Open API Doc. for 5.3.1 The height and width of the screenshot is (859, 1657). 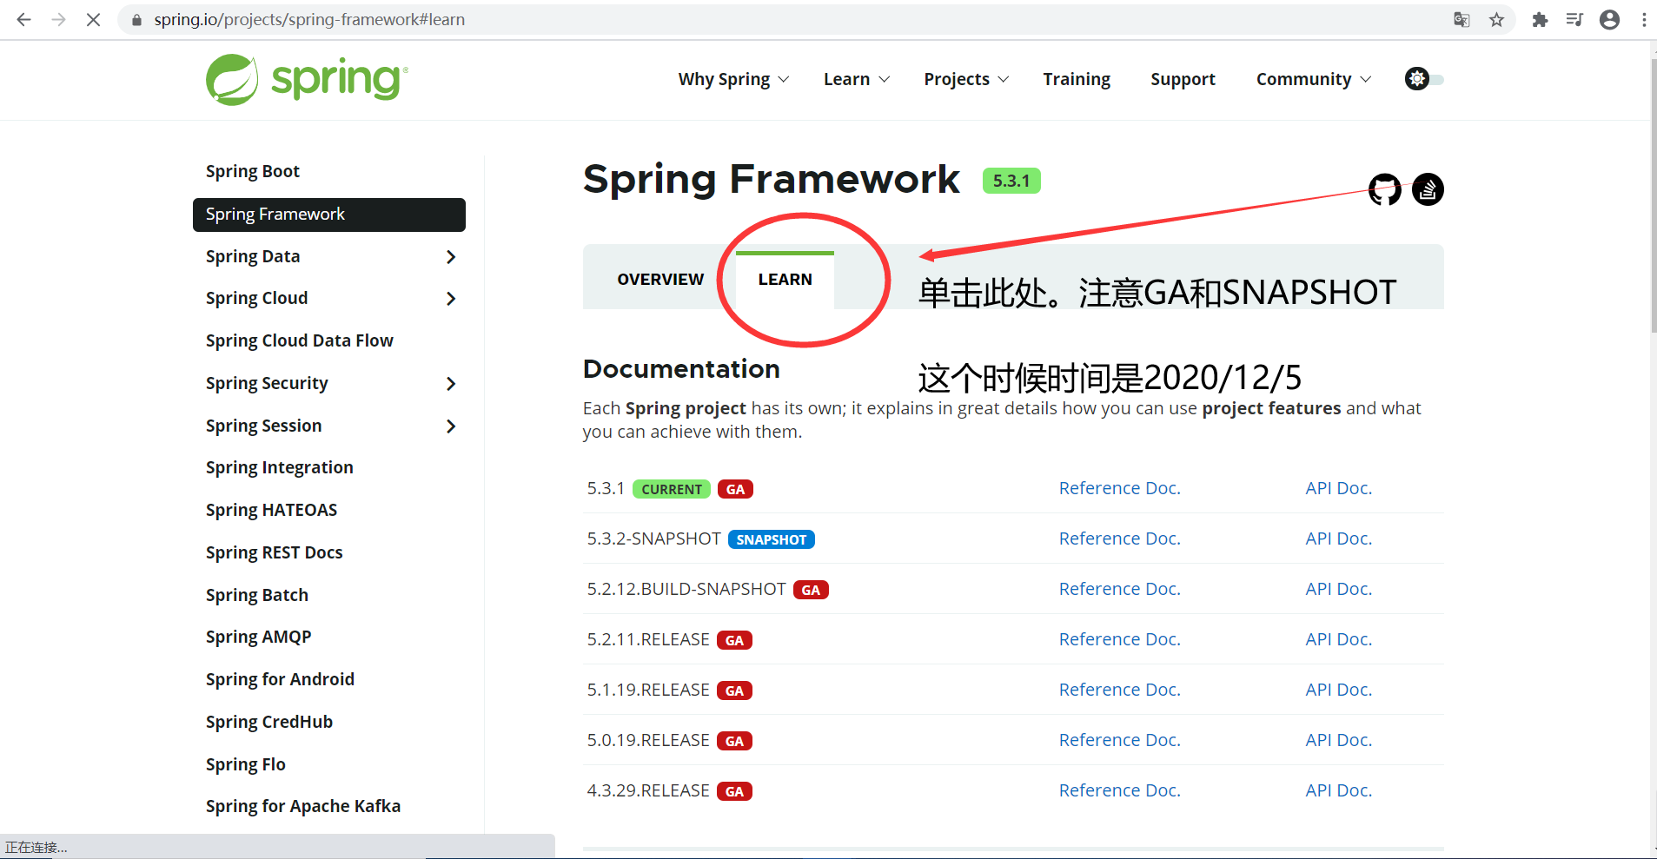(x=1338, y=488)
